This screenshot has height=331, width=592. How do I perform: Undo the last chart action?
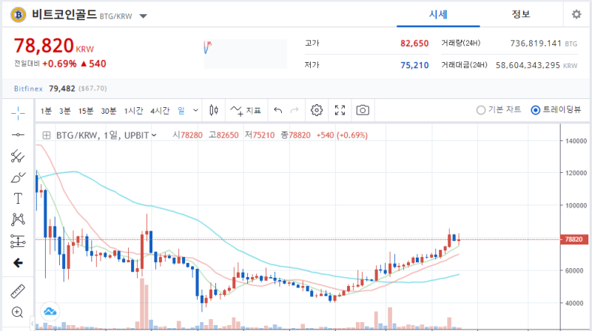tap(278, 111)
